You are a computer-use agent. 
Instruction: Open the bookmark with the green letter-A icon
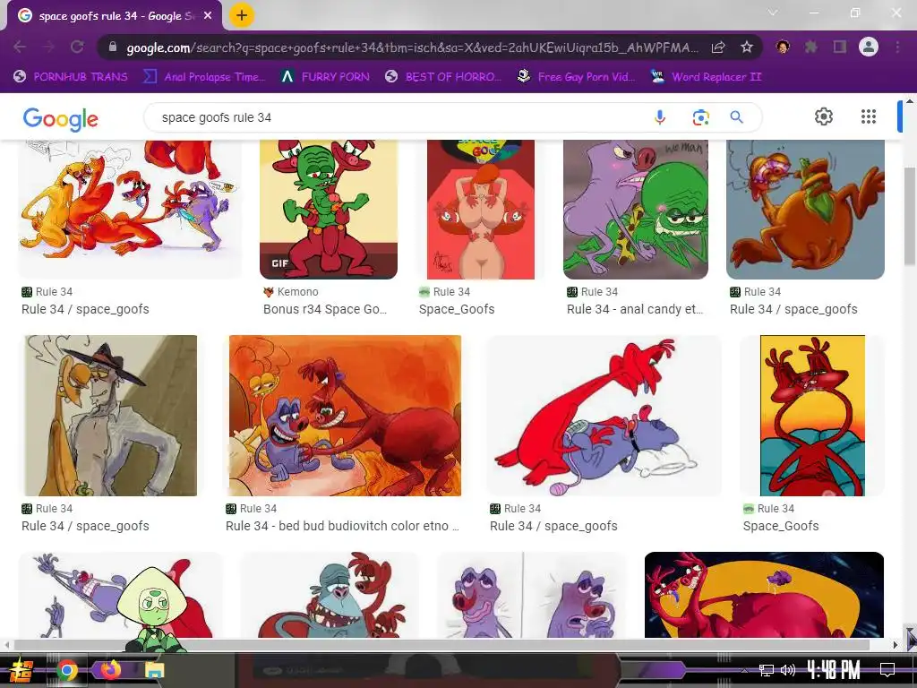(x=325, y=77)
